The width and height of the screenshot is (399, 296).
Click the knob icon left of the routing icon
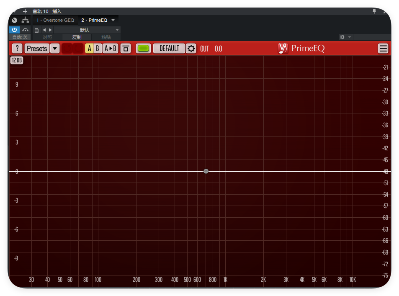click(15, 20)
